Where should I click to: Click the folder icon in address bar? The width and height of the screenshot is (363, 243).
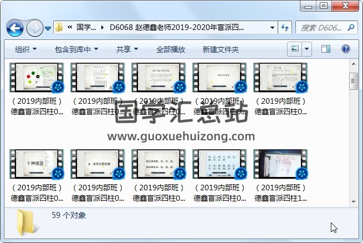pos(59,28)
